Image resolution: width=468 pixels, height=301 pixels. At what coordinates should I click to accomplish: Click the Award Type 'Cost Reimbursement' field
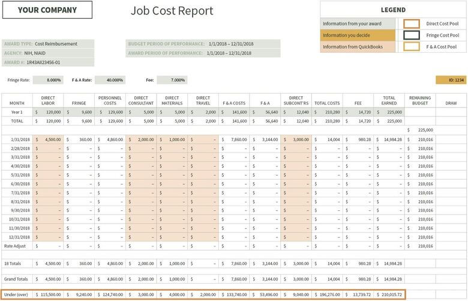48,44
